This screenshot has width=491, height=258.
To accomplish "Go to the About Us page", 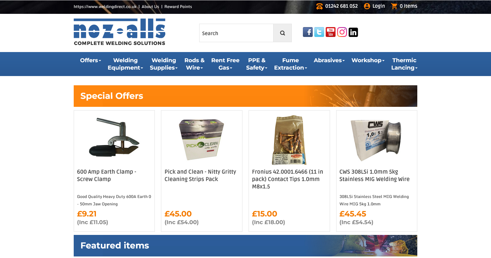I will click(x=151, y=6).
